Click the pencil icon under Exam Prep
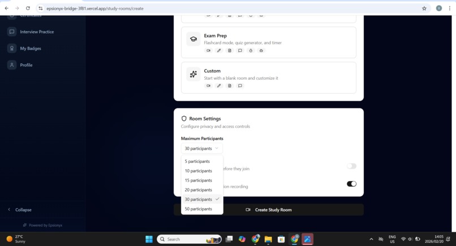 tap(219, 50)
